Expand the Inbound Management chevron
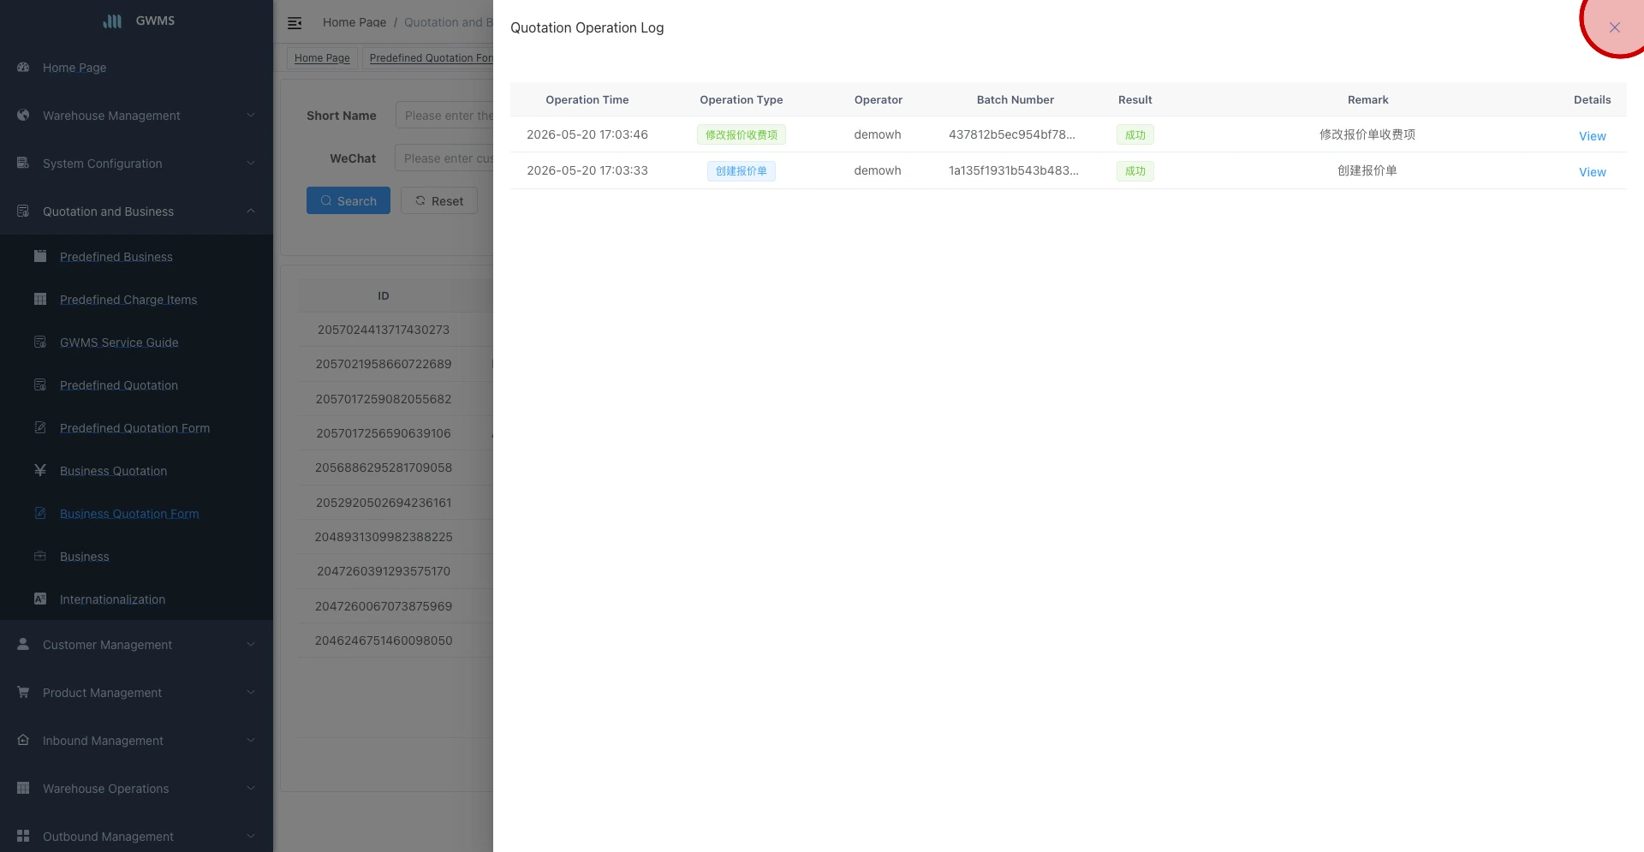1644x852 pixels. point(251,740)
